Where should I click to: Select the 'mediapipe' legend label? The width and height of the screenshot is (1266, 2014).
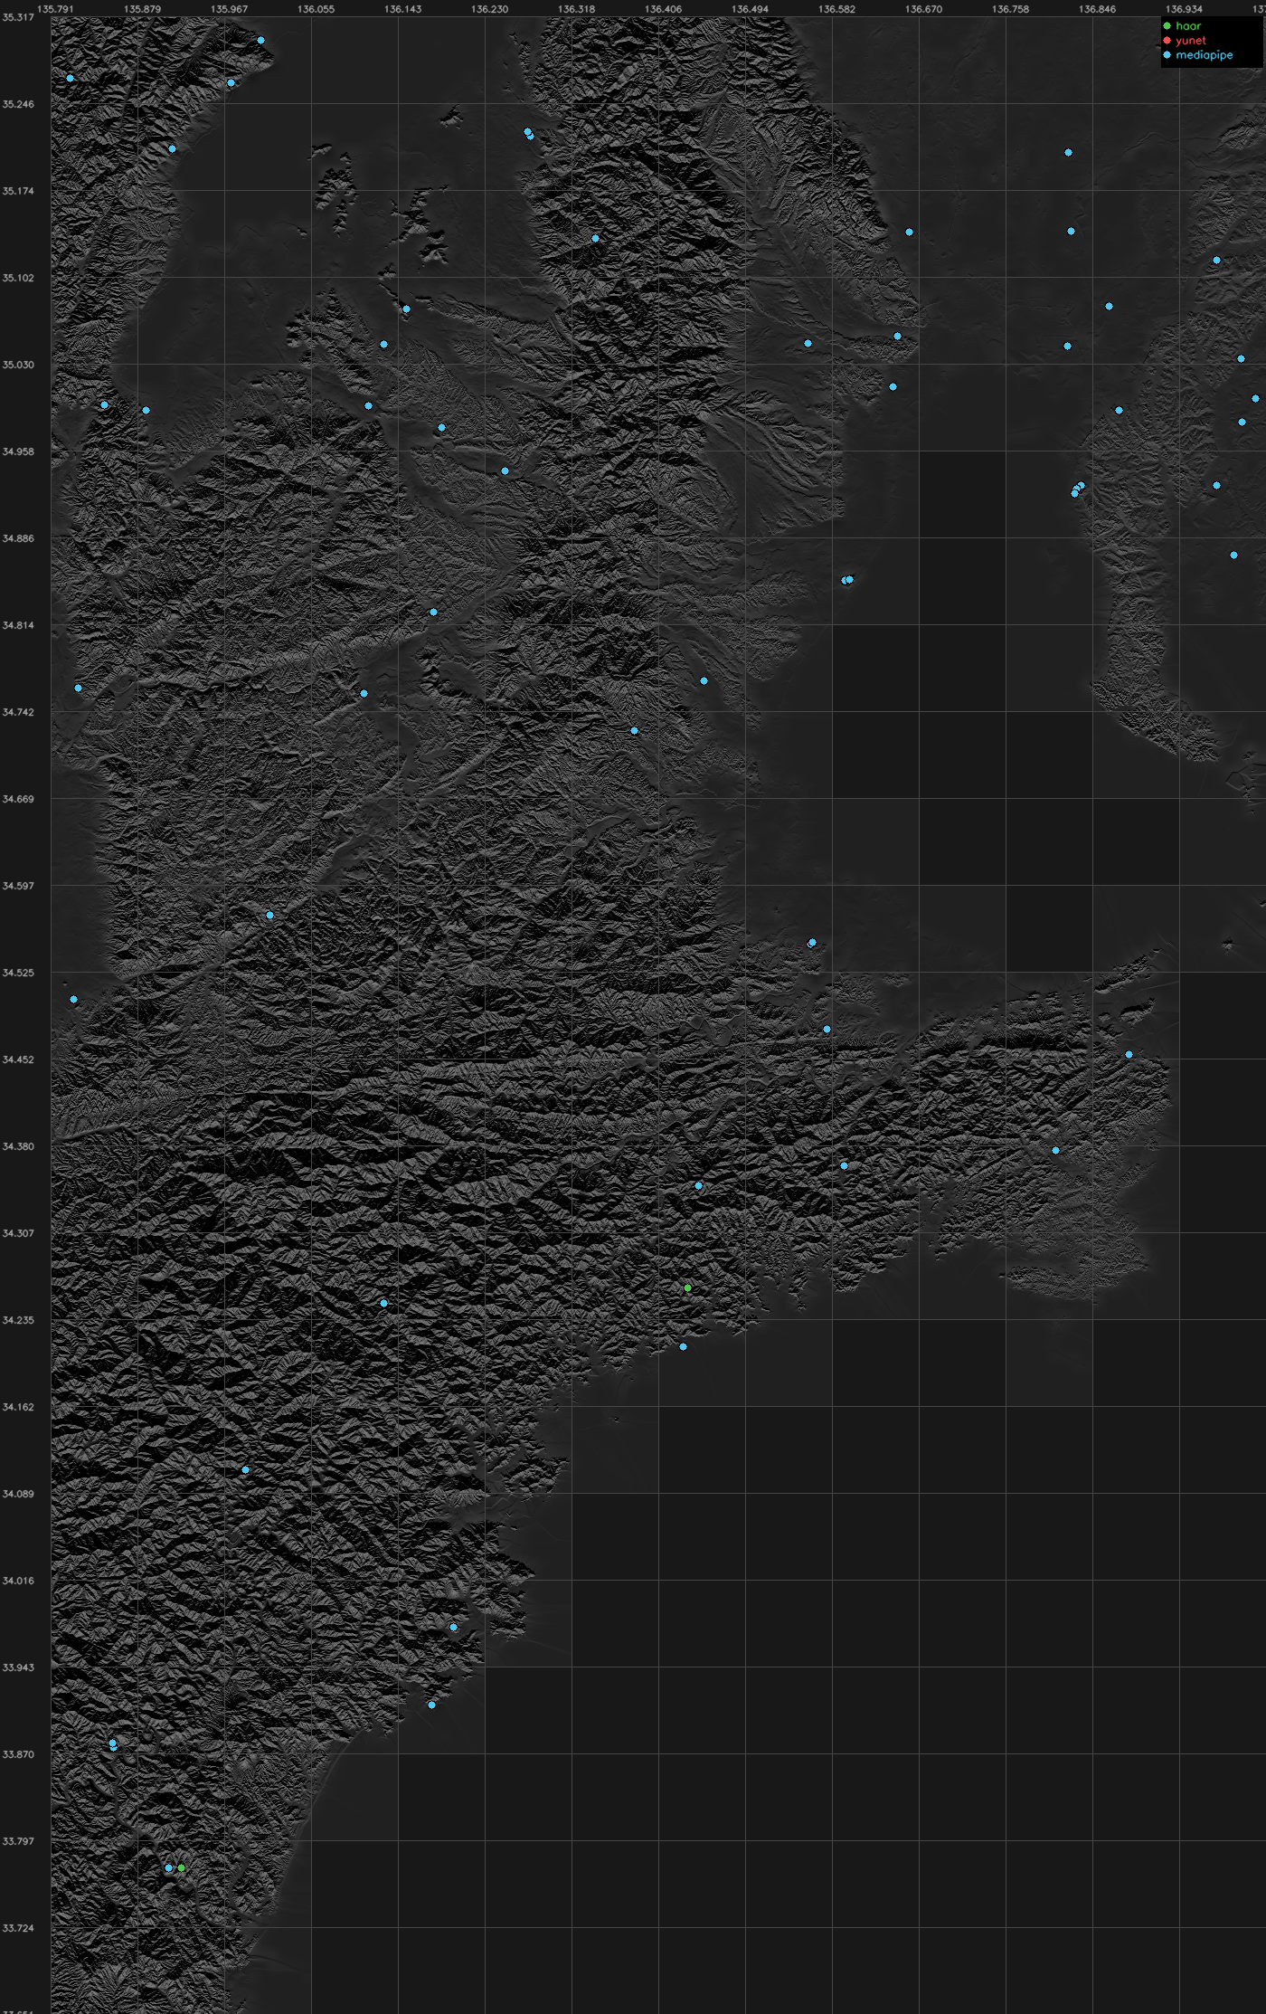[1205, 55]
